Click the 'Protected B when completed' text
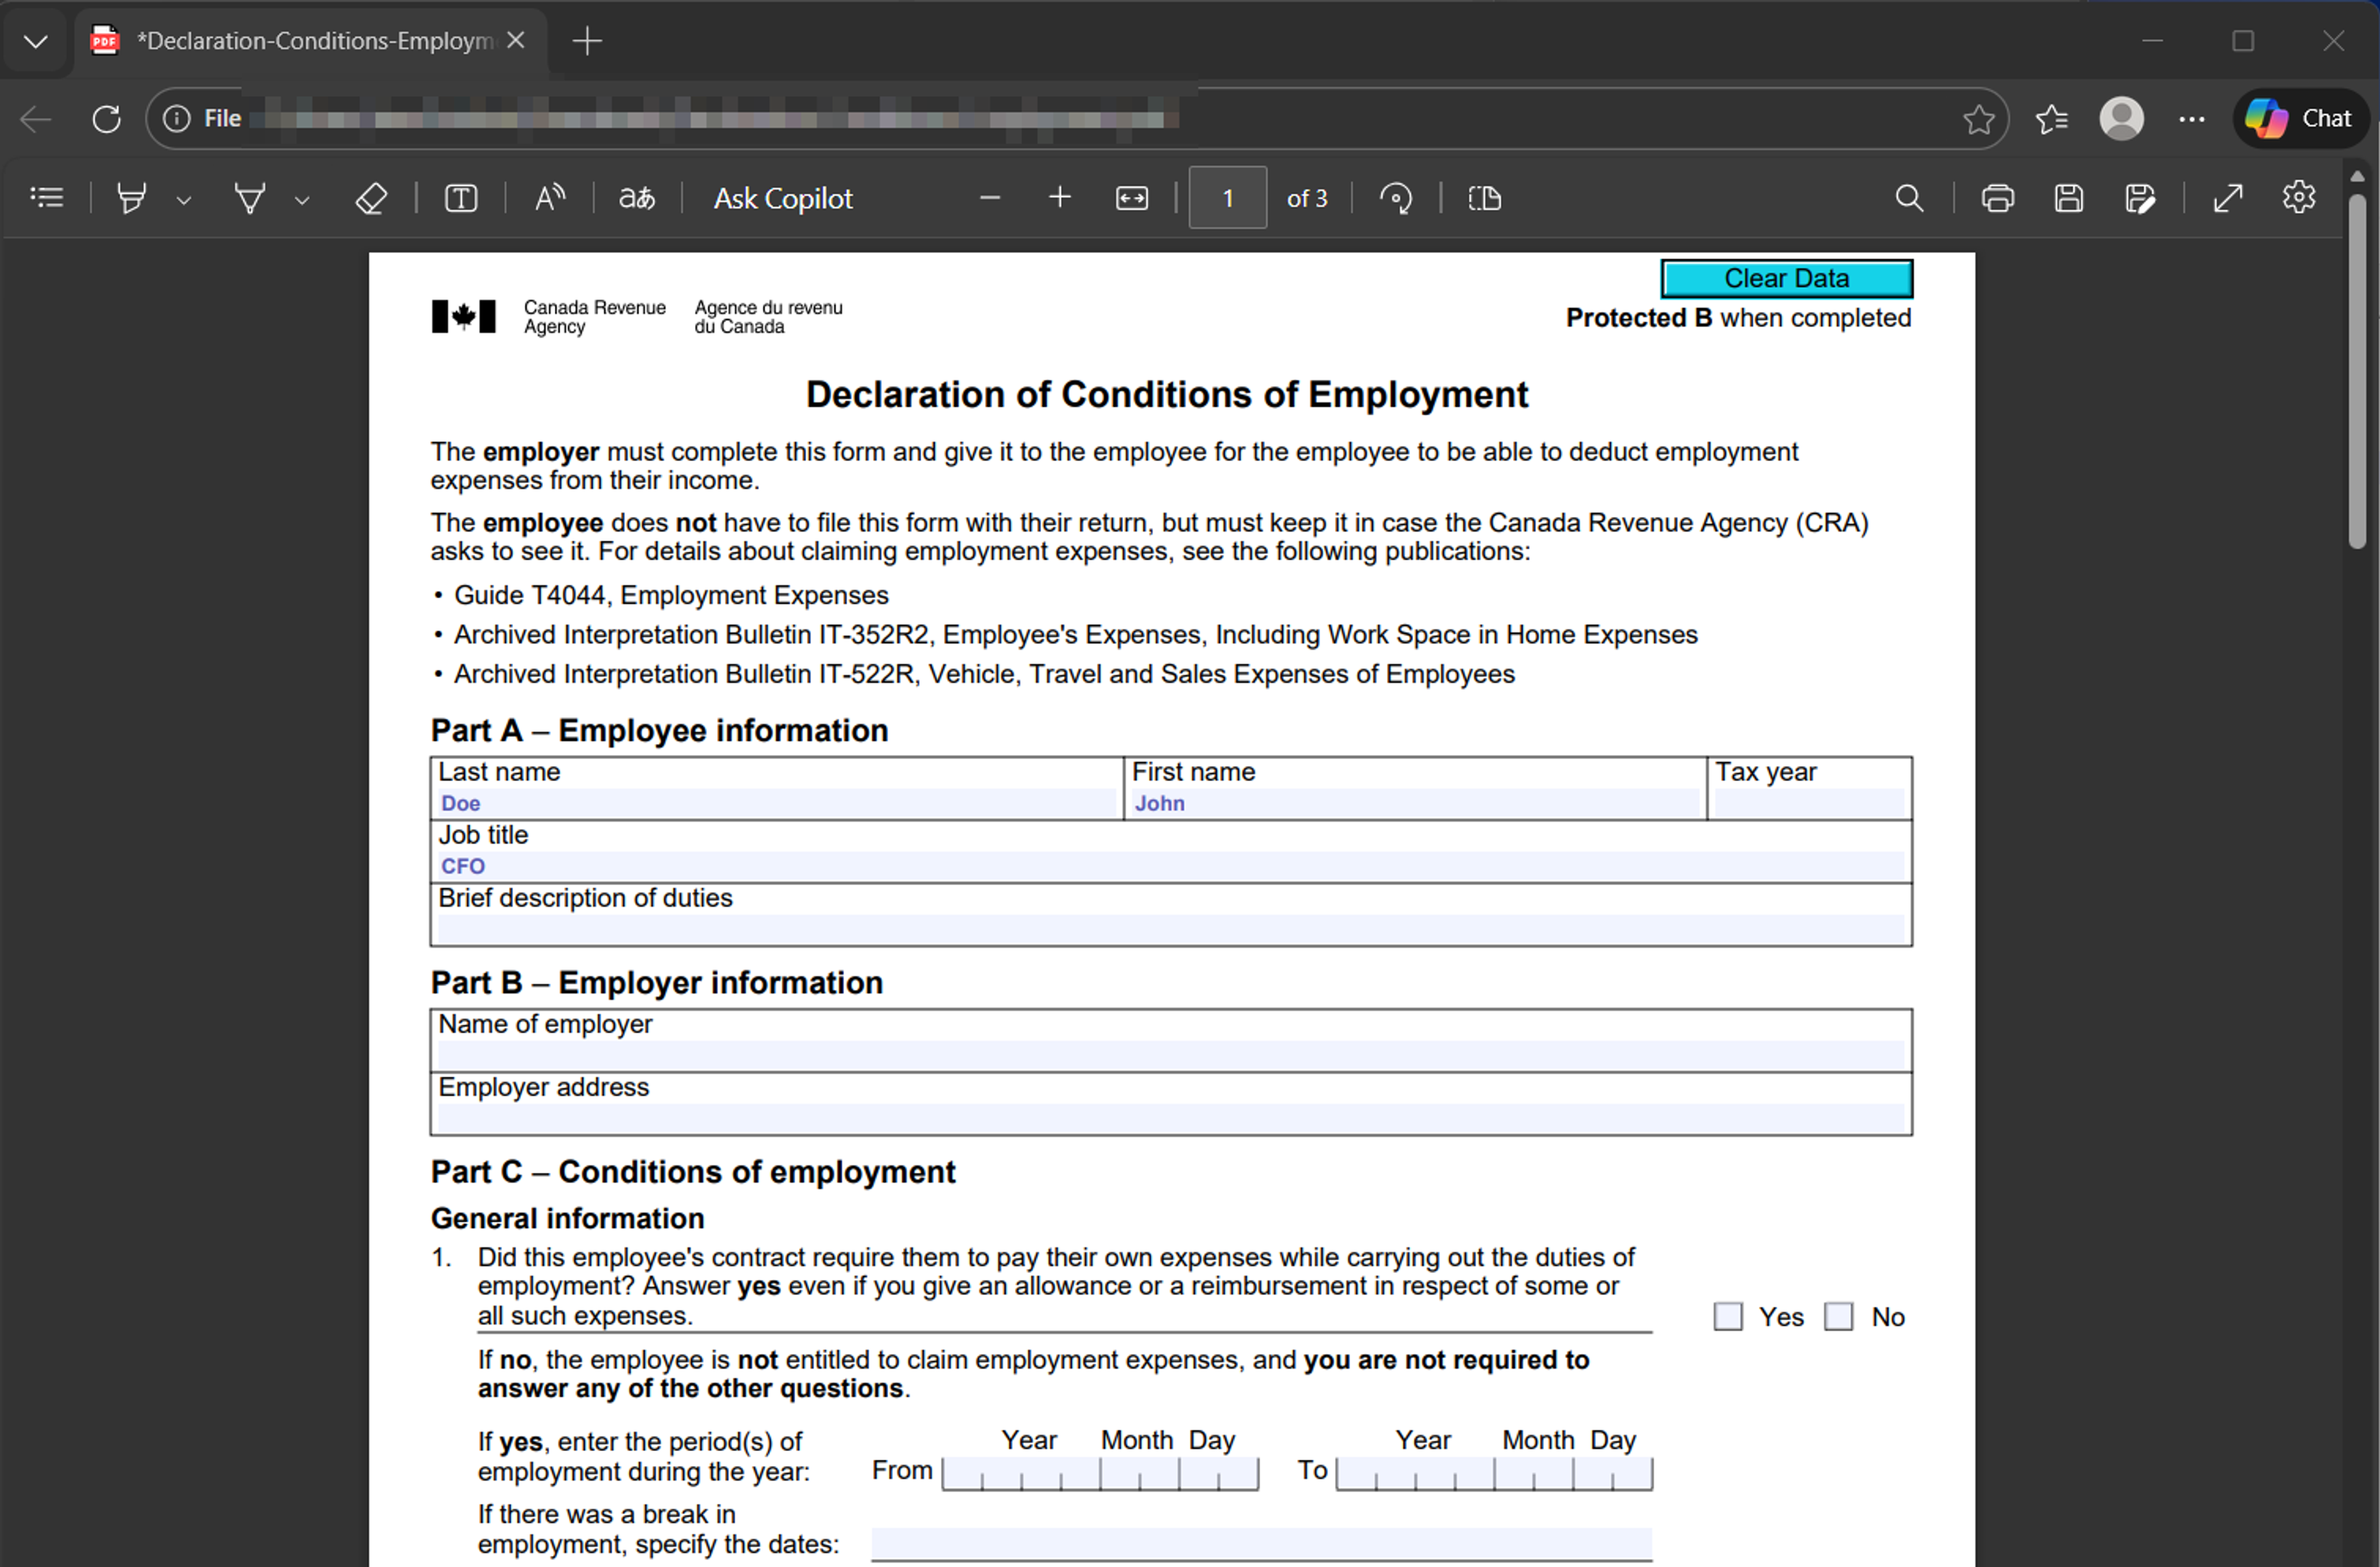 pyautogui.click(x=1738, y=318)
